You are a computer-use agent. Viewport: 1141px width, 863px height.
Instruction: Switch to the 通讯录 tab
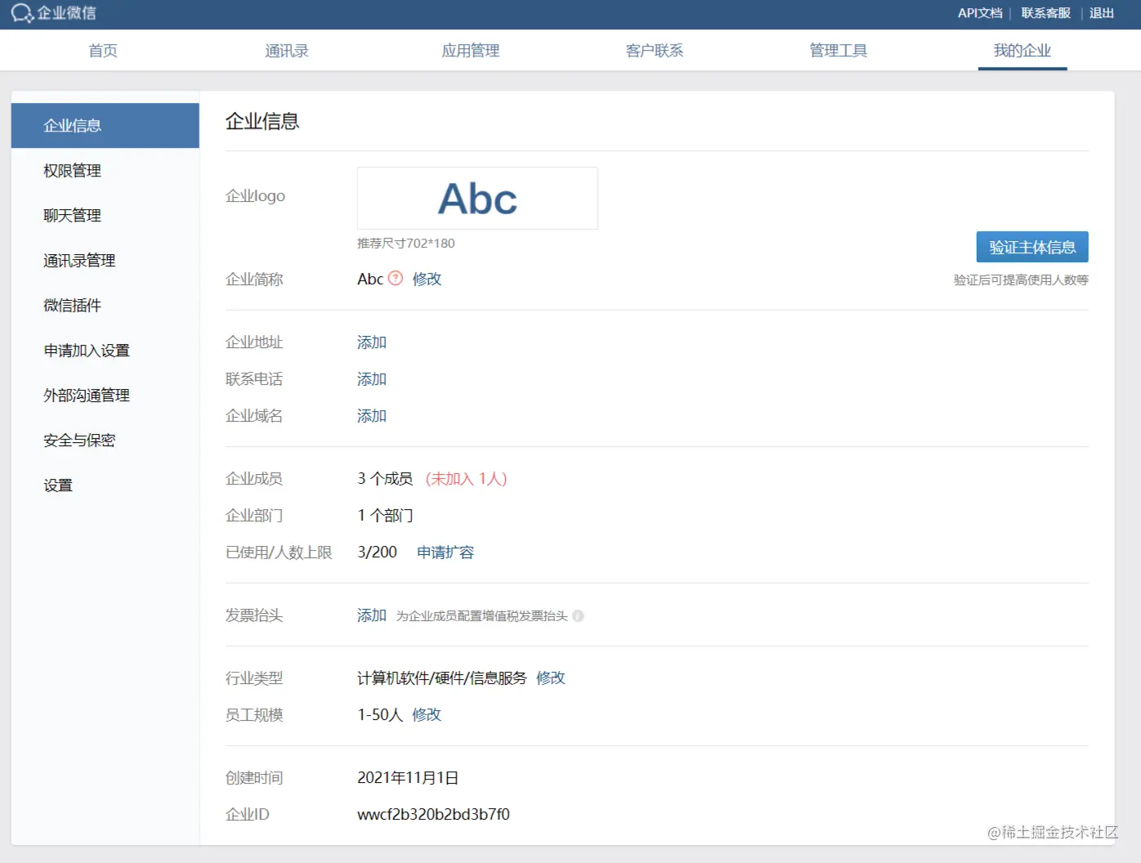point(287,51)
